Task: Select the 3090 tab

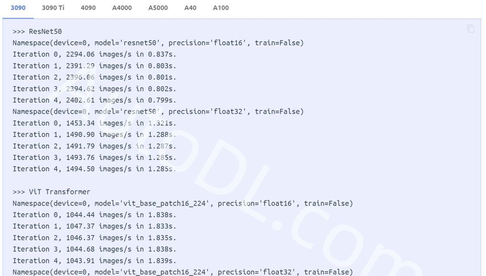Action: click(18, 8)
